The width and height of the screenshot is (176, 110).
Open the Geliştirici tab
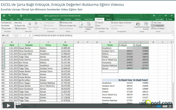(x=78, y=19)
